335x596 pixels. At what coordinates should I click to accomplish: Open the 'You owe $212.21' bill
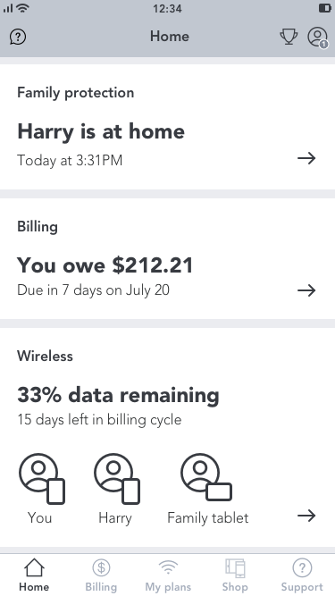[105, 264]
